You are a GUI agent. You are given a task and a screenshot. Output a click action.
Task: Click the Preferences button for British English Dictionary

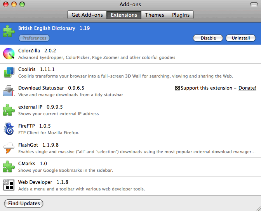click(x=34, y=38)
